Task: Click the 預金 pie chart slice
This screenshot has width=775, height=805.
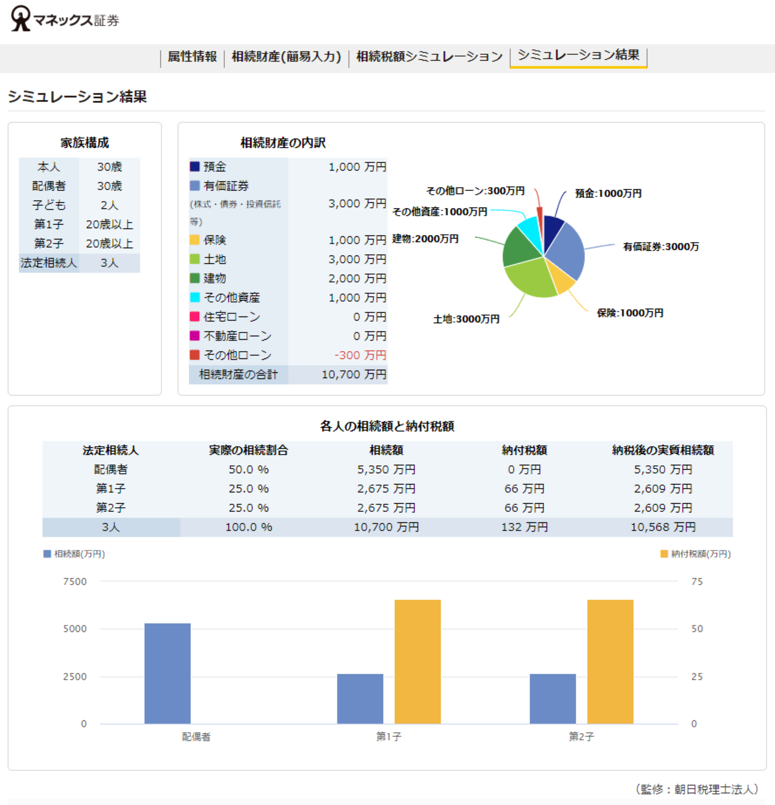Action: coord(553,232)
